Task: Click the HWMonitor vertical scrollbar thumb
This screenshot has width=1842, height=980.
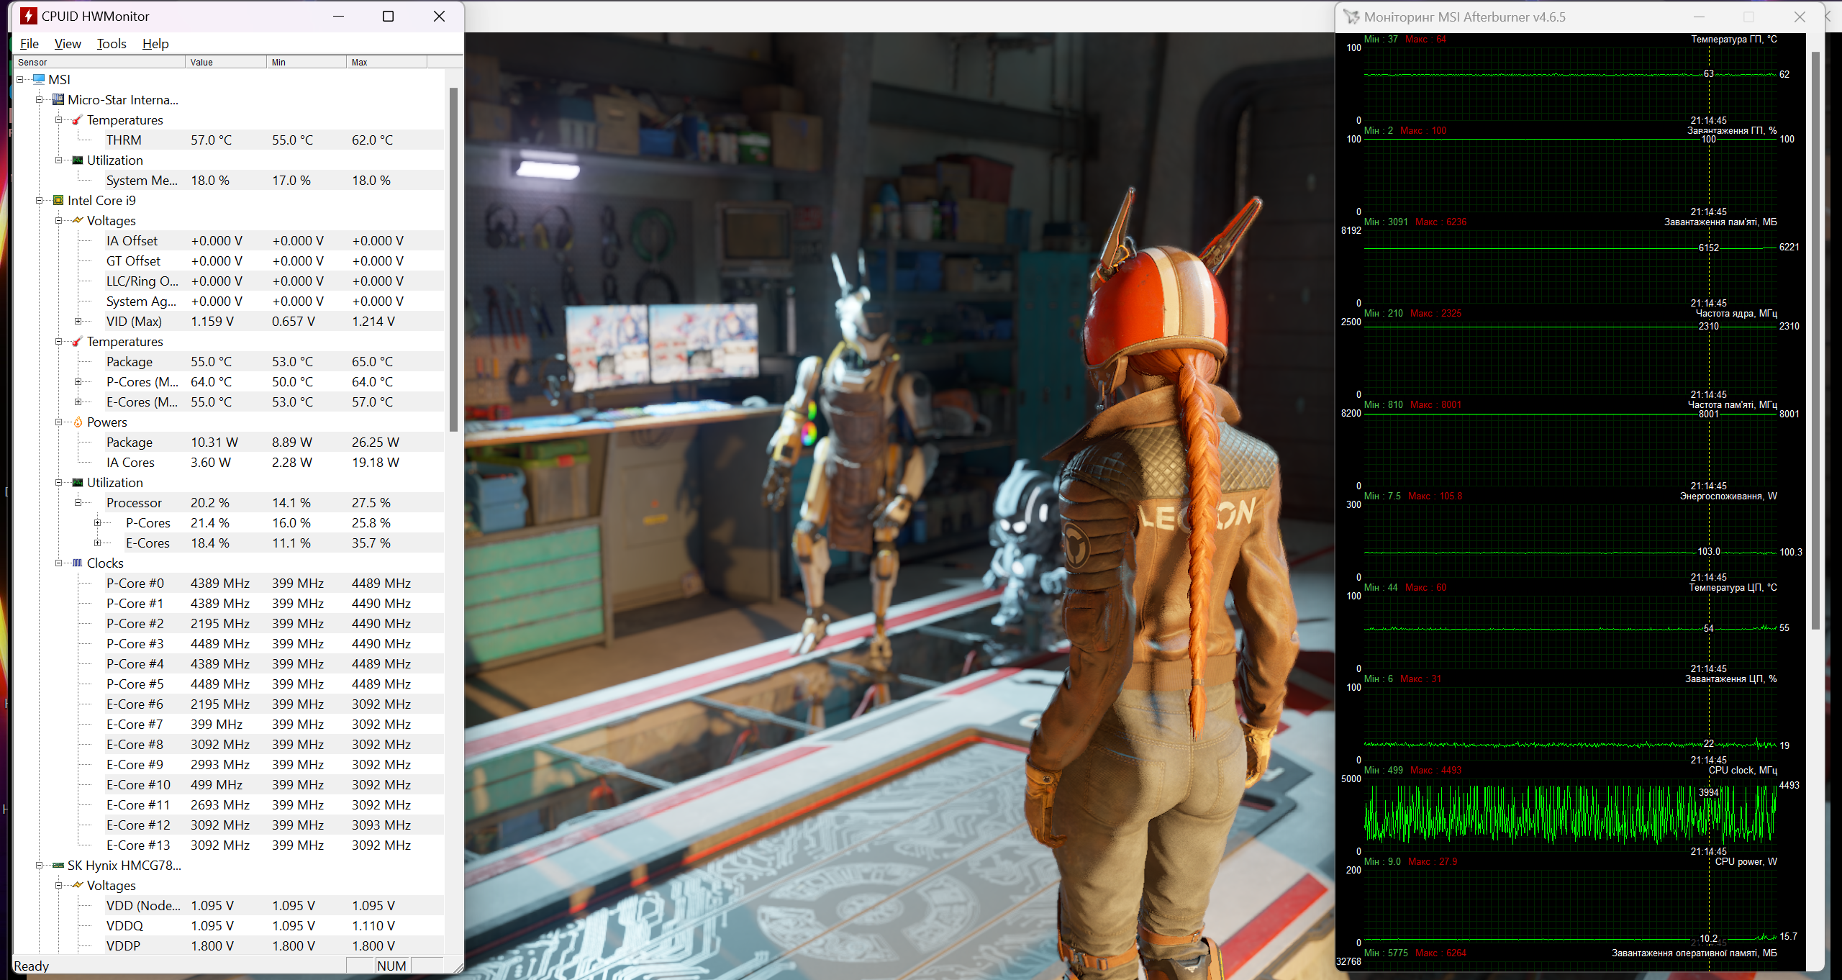Action: (453, 259)
